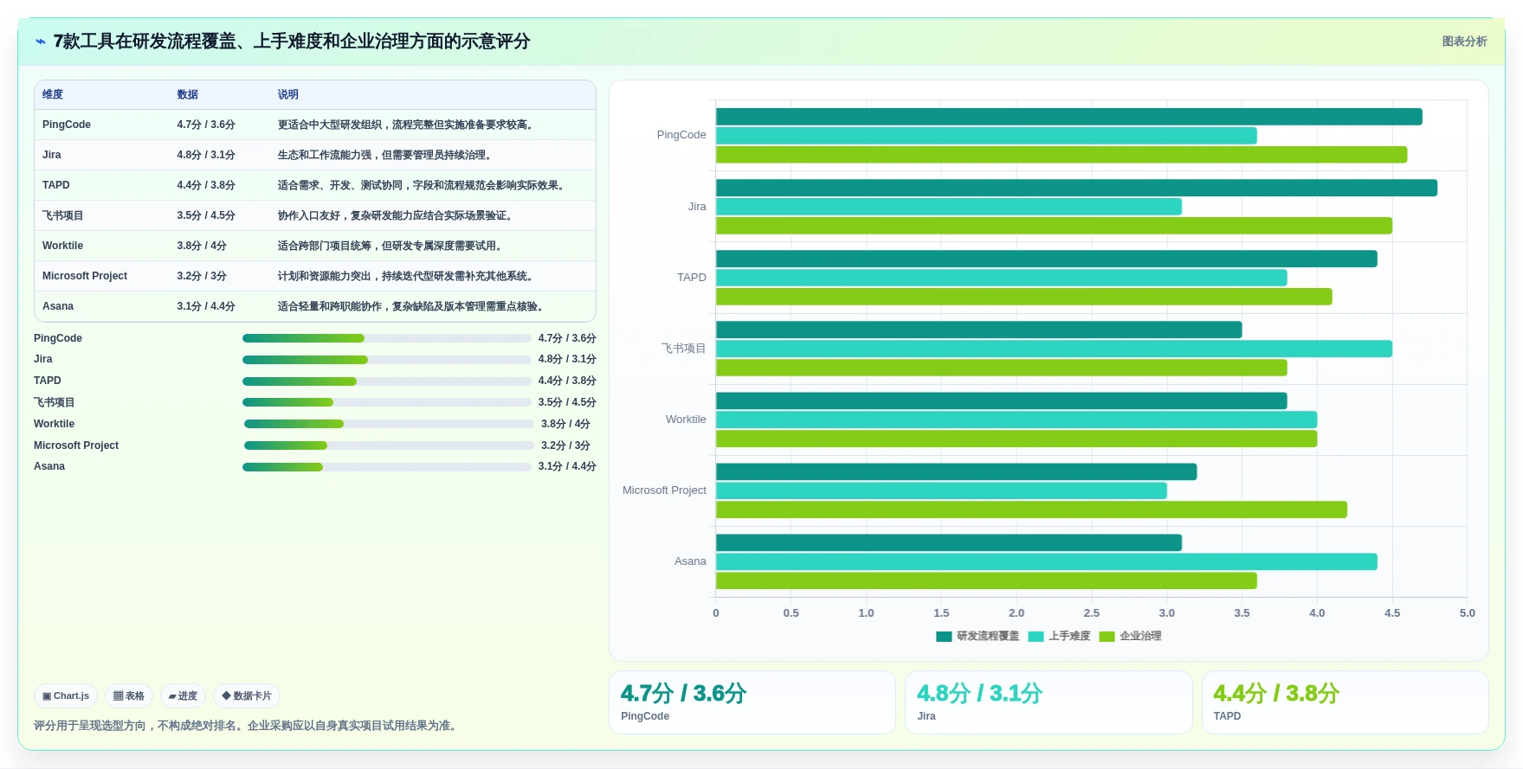Click table cell 3.5分 / 4.5分

206,215
